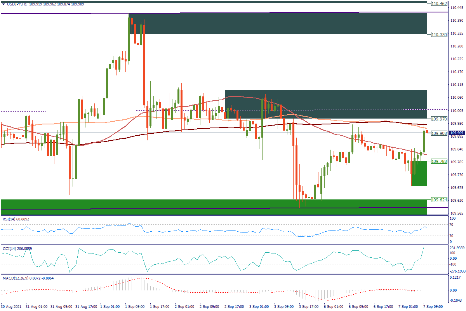The image size is (466, 311).
Task: Select the 110.330 zone price label
Action: click(439, 34)
